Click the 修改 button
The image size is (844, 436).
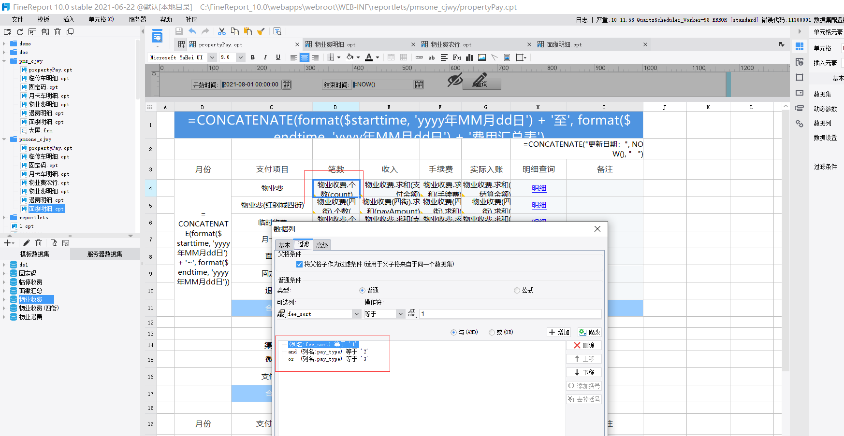589,332
